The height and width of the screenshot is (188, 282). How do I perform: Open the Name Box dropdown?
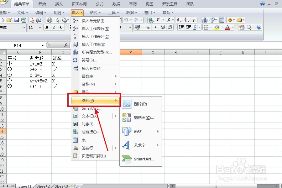click(x=42, y=45)
